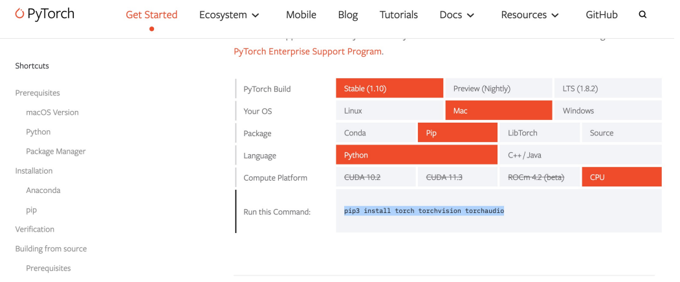Follow the PyTorch Enterprise Support Program link
This screenshot has width=680, height=282.
[307, 52]
